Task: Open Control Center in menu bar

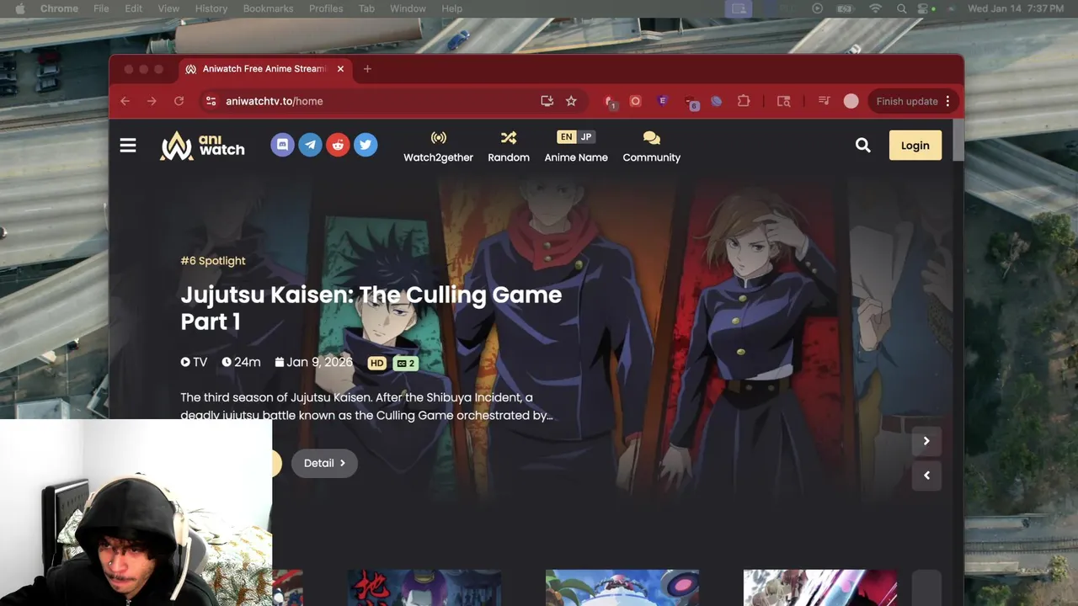Action: point(925,8)
